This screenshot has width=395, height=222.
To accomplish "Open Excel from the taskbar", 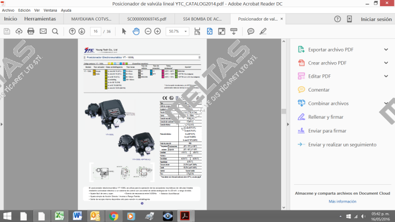I will [x=59, y=216].
